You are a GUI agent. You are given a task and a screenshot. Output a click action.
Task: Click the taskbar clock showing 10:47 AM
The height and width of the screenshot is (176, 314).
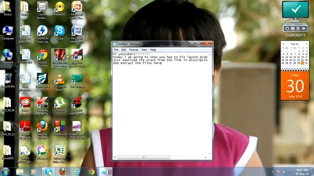pos(302,172)
